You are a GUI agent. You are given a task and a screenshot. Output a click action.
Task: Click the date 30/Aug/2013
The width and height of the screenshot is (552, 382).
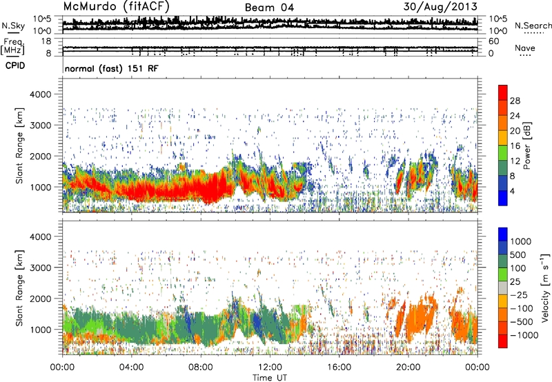[x=440, y=6]
